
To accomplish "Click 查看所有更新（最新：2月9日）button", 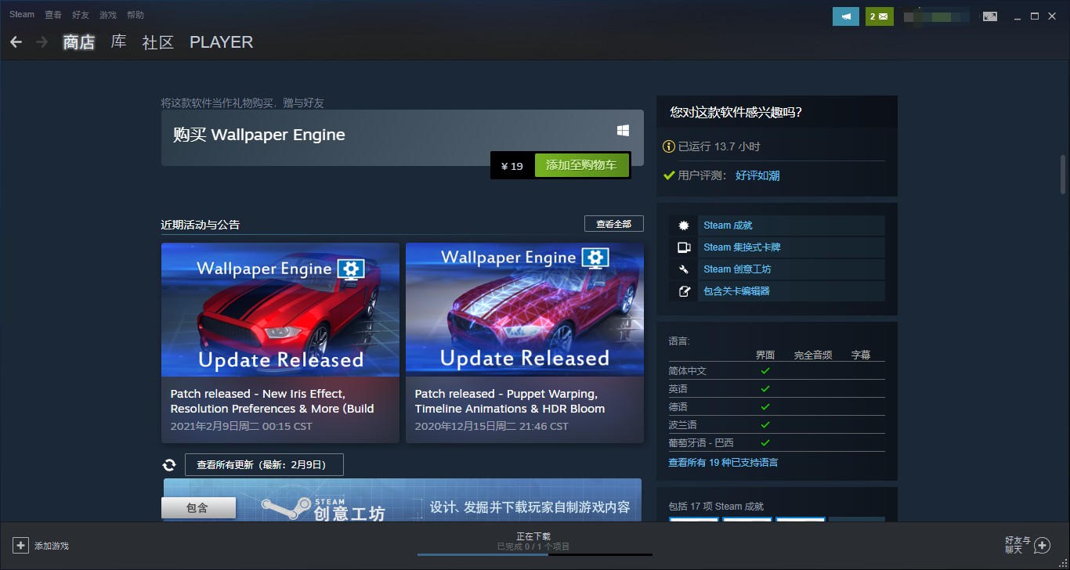I will tap(264, 465).
